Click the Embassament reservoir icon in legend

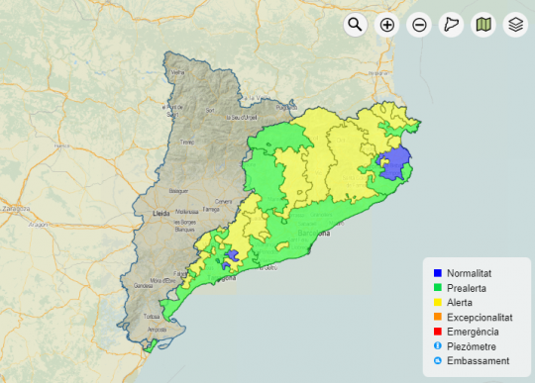[438, 360]
